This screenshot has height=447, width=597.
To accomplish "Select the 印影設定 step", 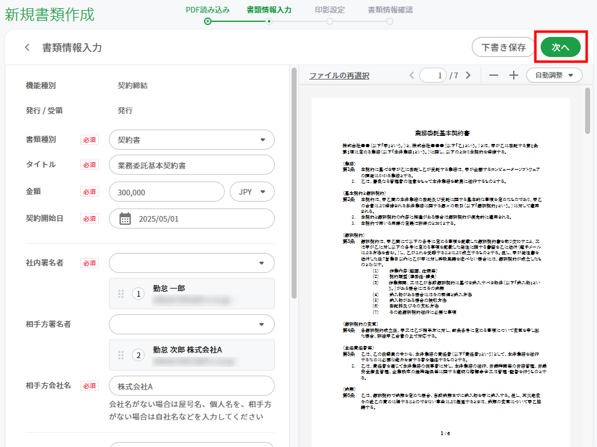I will click(x=330, y=14).
